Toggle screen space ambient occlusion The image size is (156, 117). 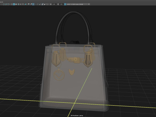(x=29, y=4)
